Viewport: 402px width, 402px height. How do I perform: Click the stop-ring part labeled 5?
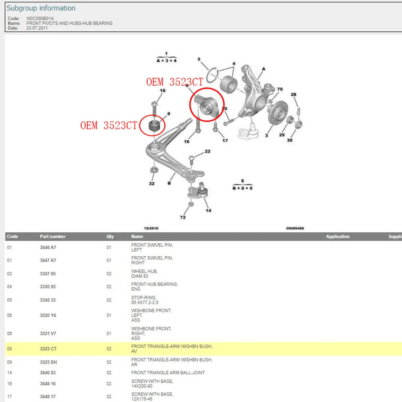(212, 76)
